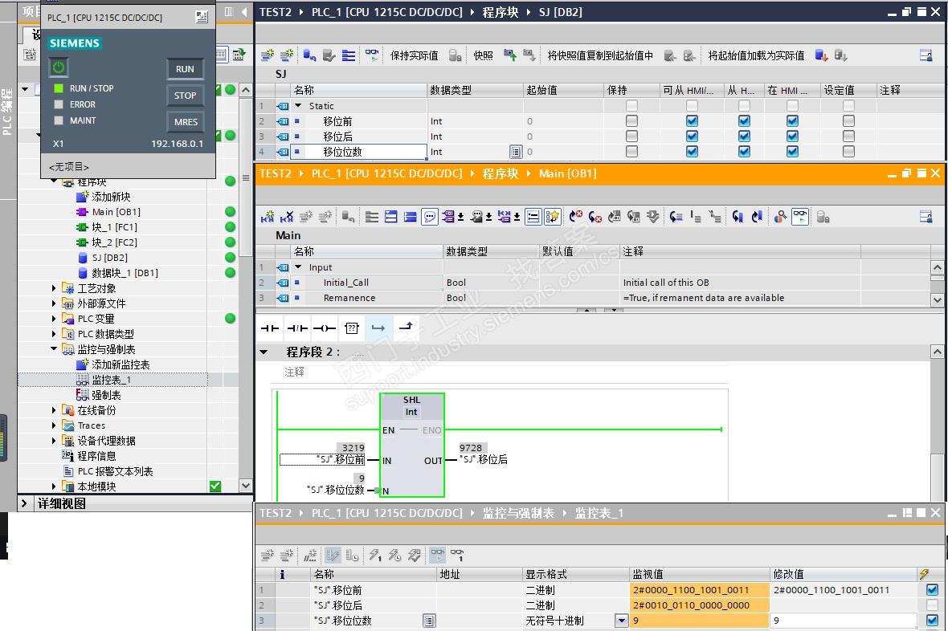948x631 pixels.
Task: Open display format dropdown for 移位位数
Action: (x=621, y=620)
